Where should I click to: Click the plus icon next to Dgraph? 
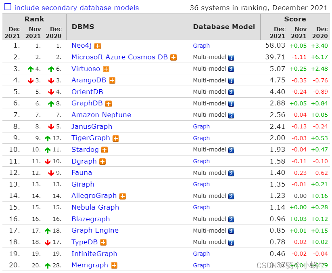click(102, 162)
